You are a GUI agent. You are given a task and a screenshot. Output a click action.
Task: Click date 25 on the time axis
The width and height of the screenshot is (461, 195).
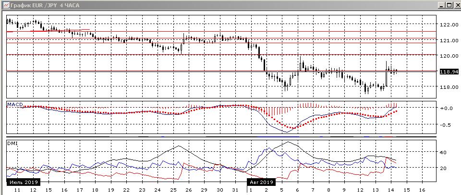[x=172, y=191]
